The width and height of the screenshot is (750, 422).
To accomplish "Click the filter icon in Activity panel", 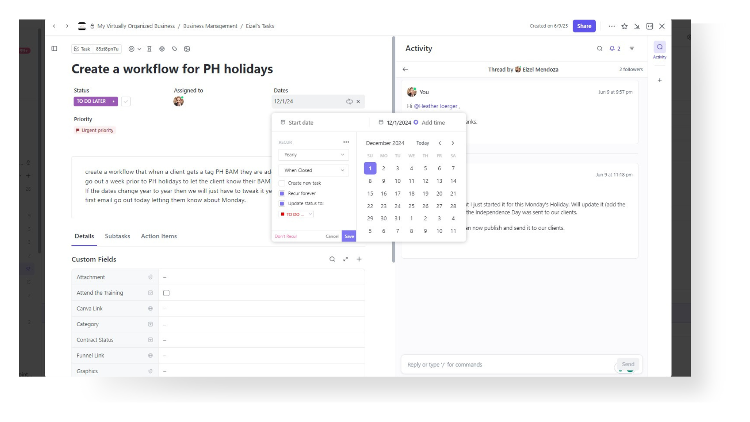I will coord(632,48).
